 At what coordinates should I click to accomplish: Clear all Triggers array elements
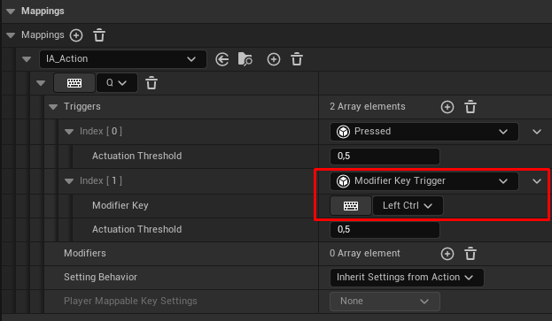(x=470, y=107)
